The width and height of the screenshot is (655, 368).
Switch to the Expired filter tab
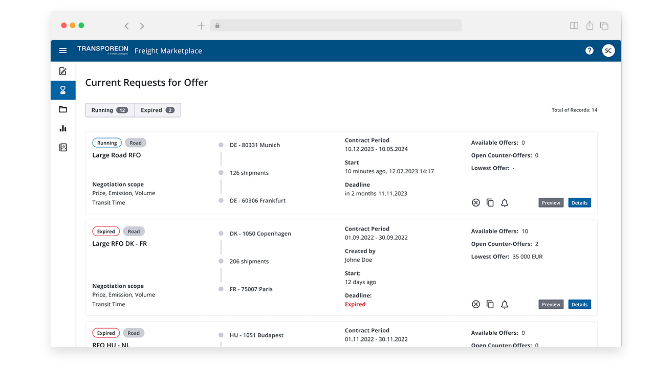[x=157, y=110]
